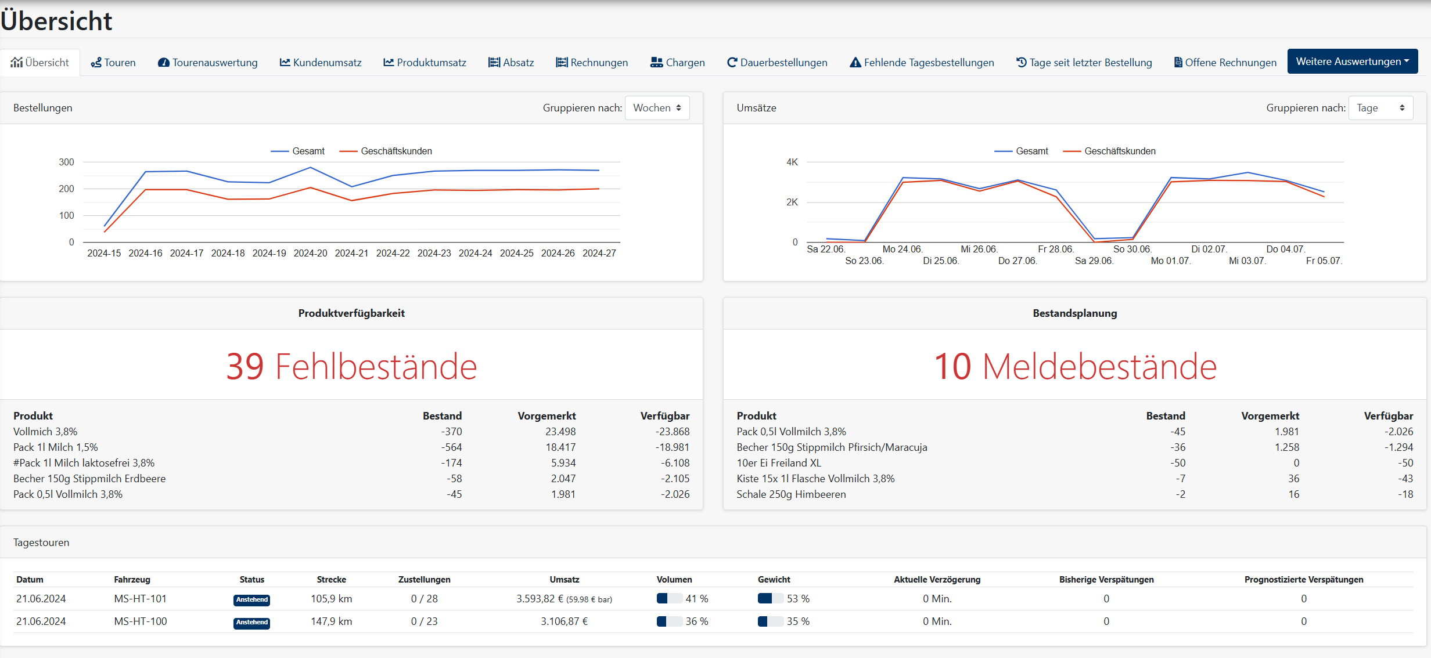Click the Anstehend badge for MS-HT-100
This screenshot has width=1431, height=658.
tap(252, 623)
